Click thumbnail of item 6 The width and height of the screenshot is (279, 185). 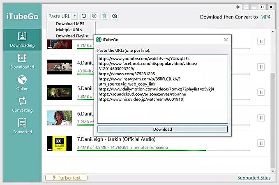click(60, 118)
